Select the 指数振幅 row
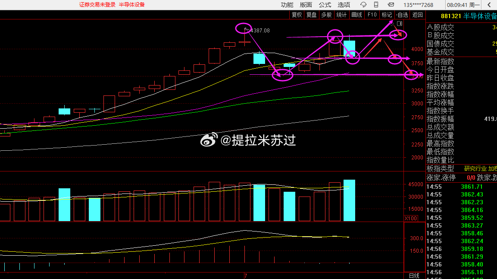Image resolution: width=497 pixels, height=279 pixels. (461, 119)
